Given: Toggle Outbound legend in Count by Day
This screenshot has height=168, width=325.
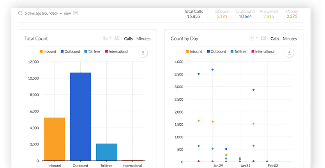Looking at the screenshot, I should [217, 52].
